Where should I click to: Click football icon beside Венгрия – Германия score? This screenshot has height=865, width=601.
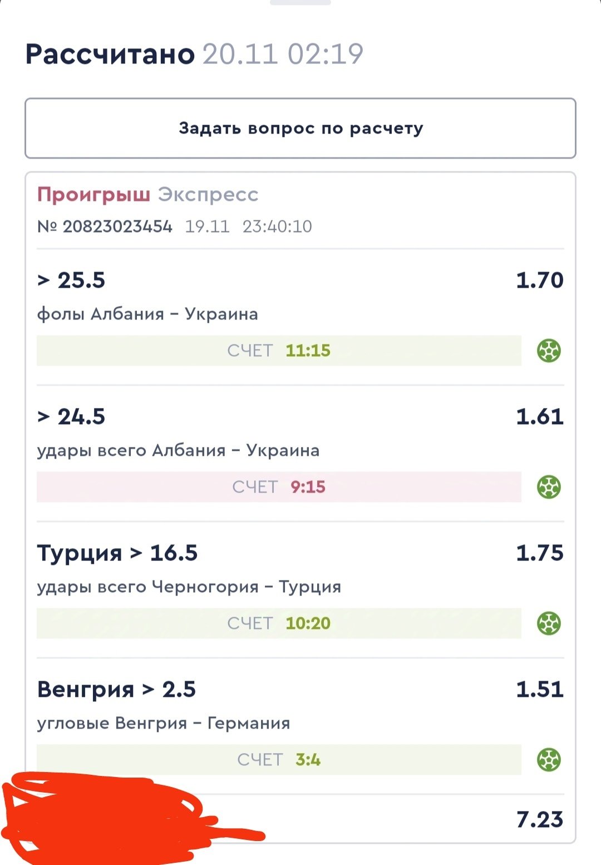[549, 760]
